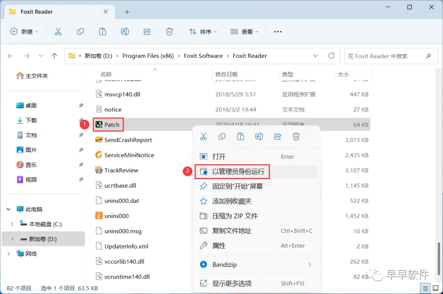Click the Cut icon in the Explorer toolbar
The image size is (443, 294).
(x=58, y=32)
